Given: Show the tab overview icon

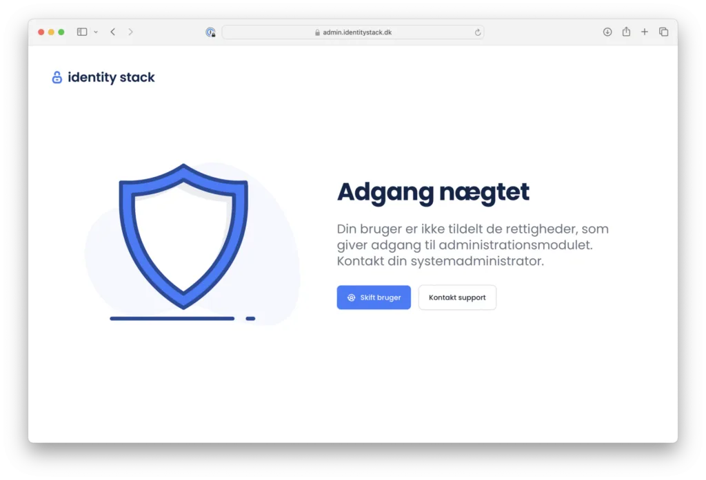Looking at the screenshot, I should 664,32.
